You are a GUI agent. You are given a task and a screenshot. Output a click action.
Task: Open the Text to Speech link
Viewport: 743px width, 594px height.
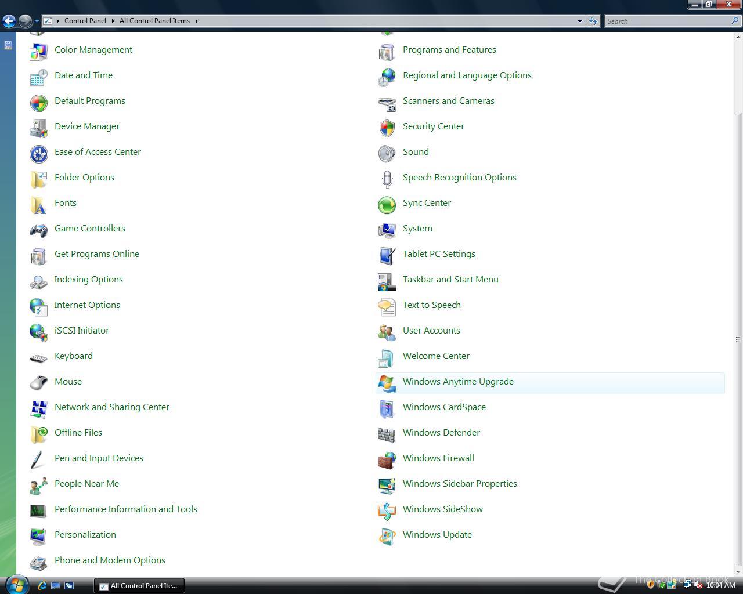432,305
